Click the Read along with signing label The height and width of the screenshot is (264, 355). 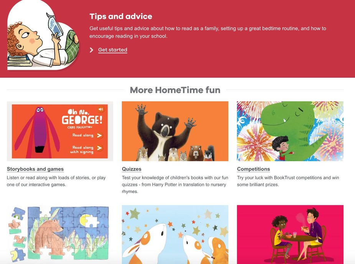click(82, 149)
